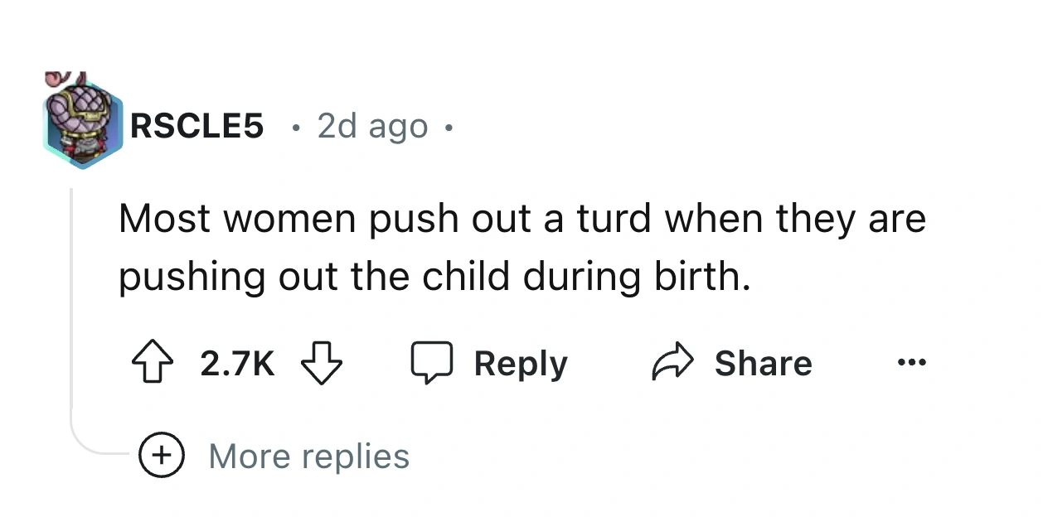This screenshot has height=517, width=1043.
Task: Click the 2.7K vote count
Action: pyautogui.click(x=236, y=361)
